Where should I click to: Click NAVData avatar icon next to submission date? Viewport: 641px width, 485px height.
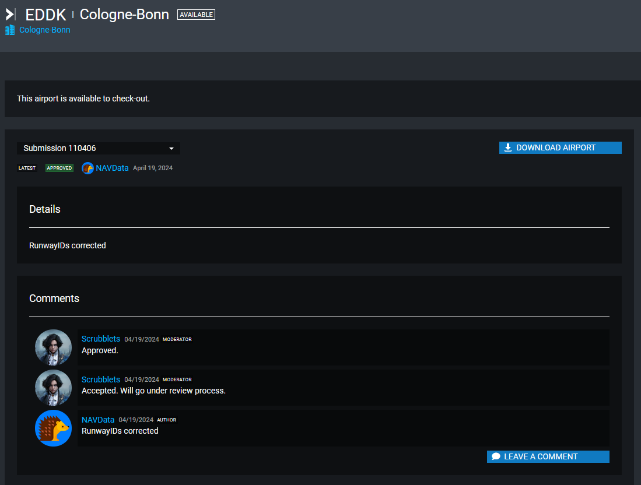87,168
